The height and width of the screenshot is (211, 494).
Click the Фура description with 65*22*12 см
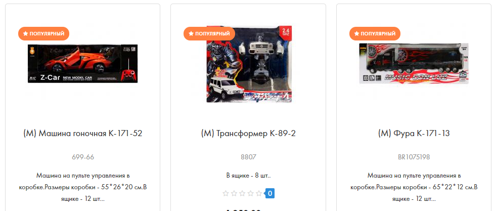[x=414, y=187]
